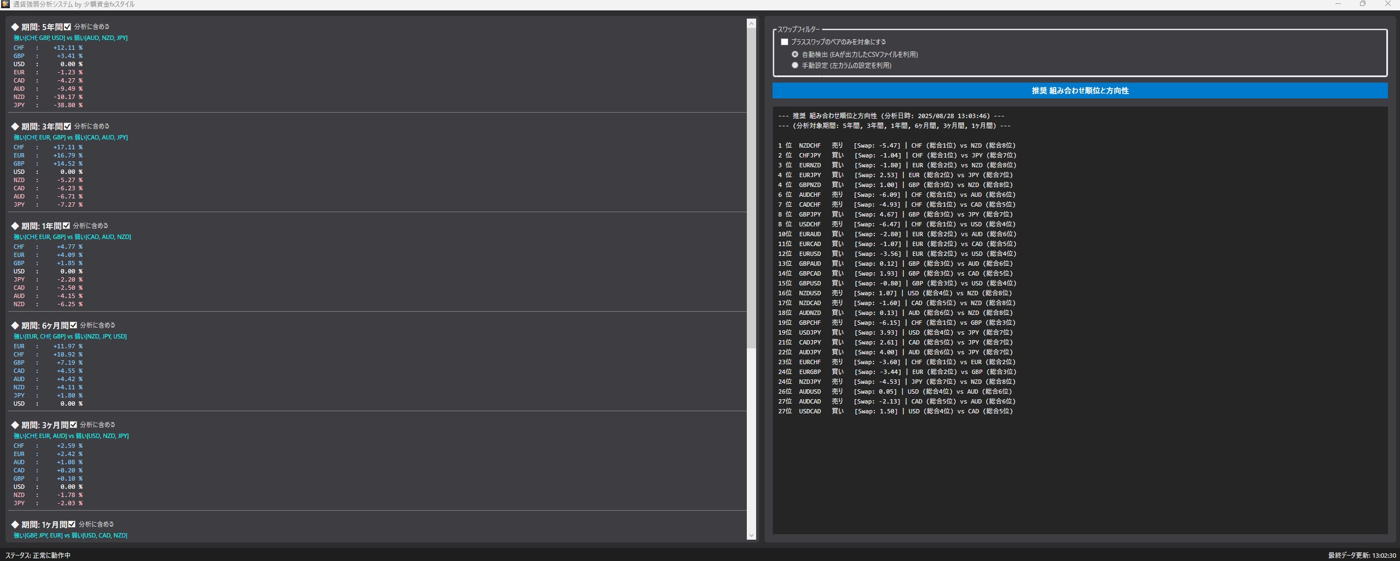
Task: Click the 期間: 3ヶ月間 heading
Action: pyautogui.click(x=40, y=425)
